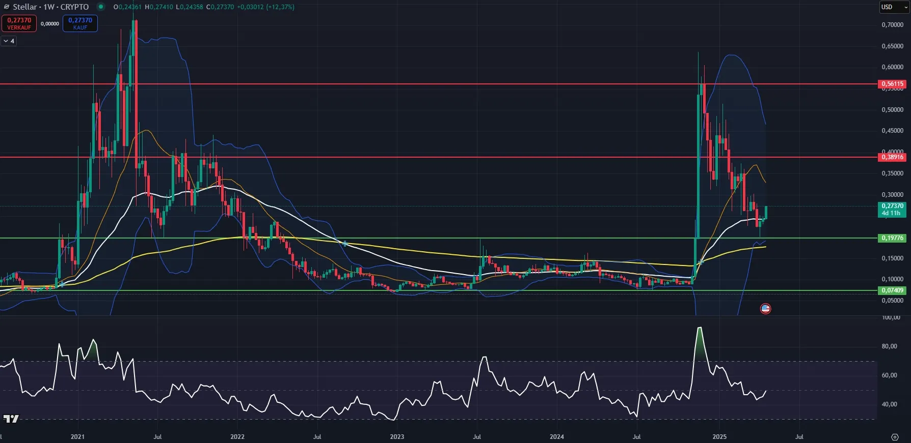
Task: Click the 0,45000 price axis label
Action: pos(892,131)
